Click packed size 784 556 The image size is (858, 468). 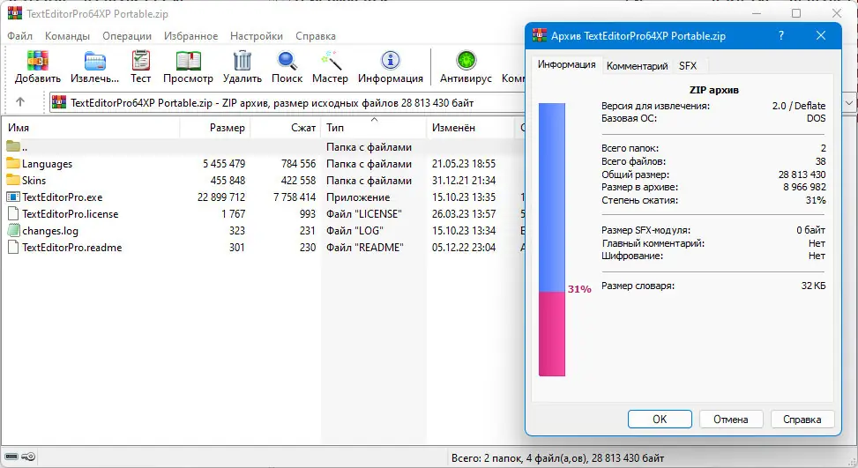tap(298, 164)
